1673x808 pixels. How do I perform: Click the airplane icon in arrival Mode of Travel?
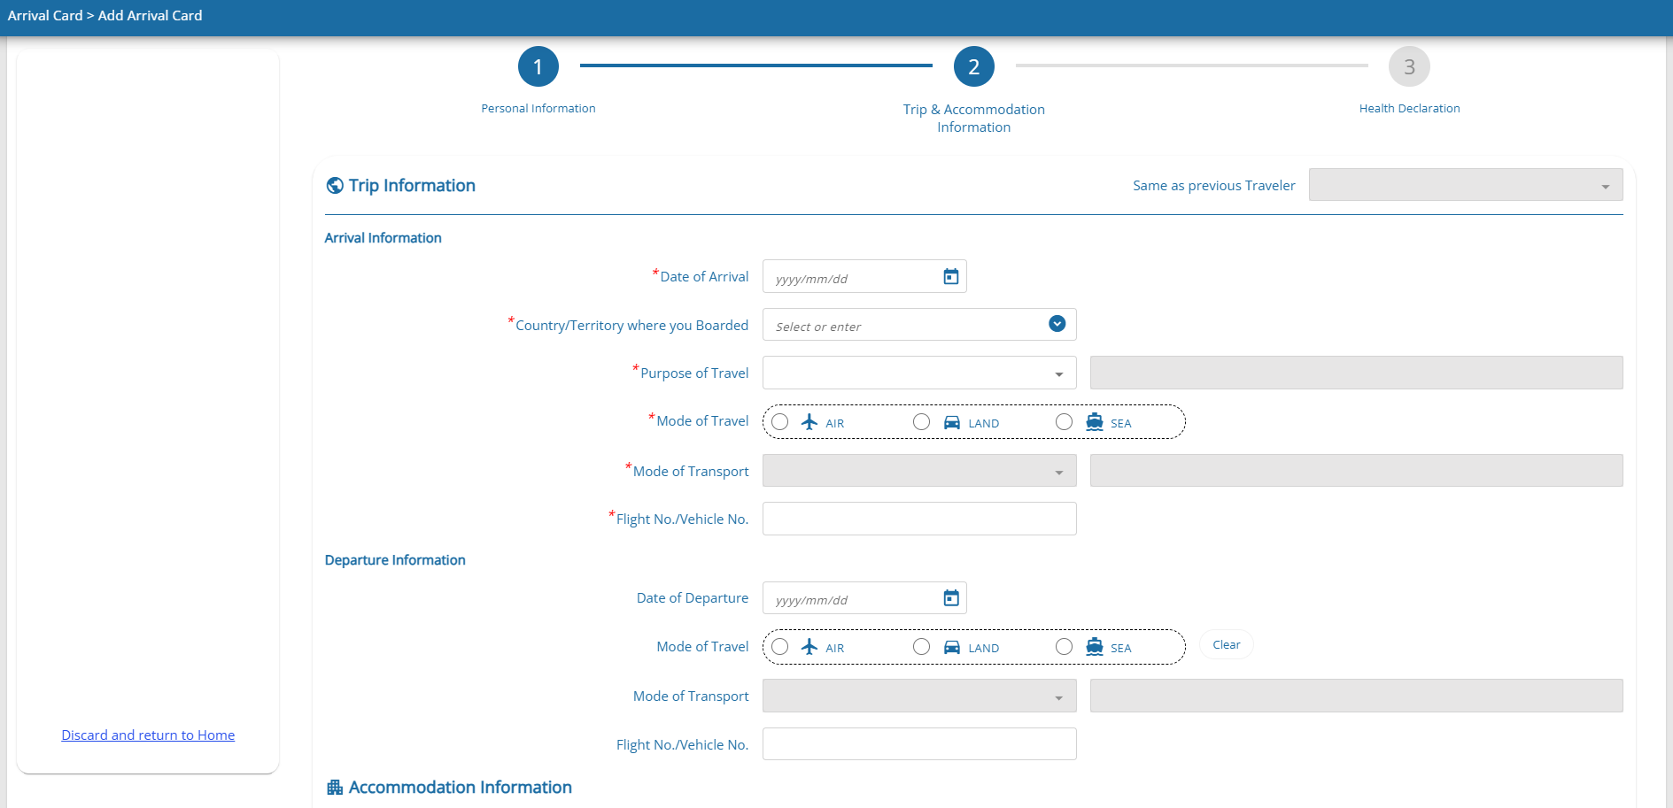pos(809,422)
